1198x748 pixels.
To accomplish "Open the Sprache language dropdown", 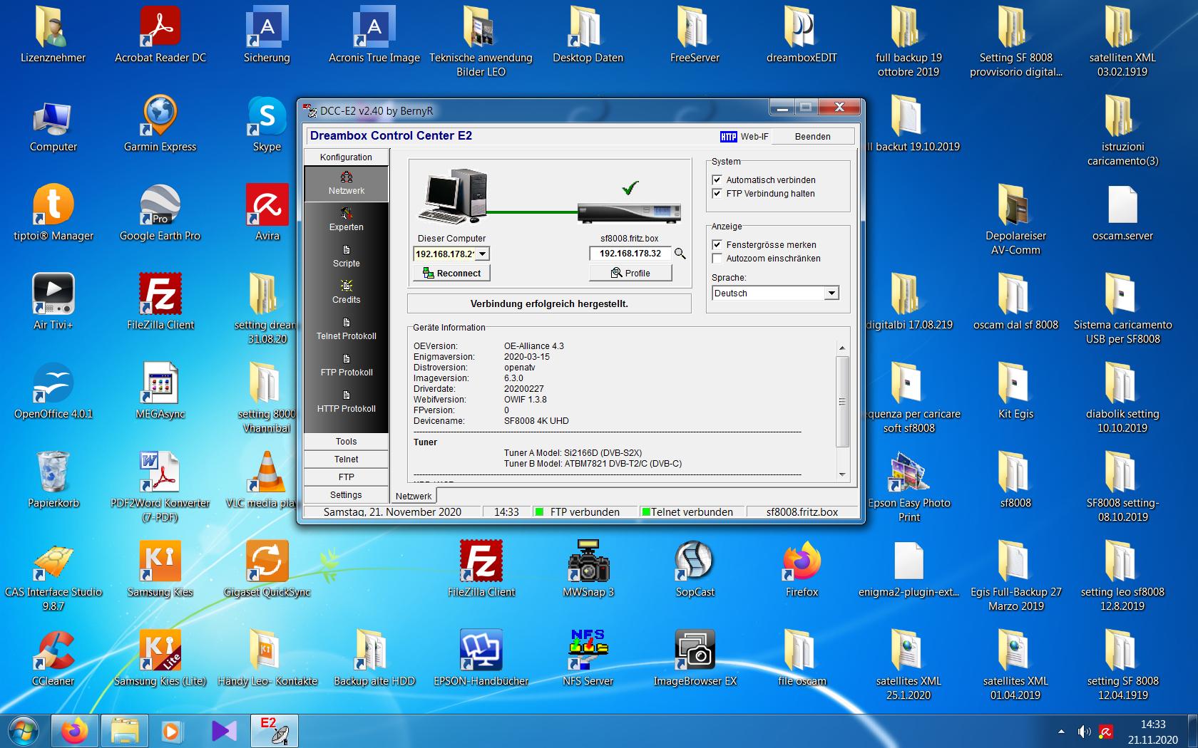I will [x=831, y=294].
